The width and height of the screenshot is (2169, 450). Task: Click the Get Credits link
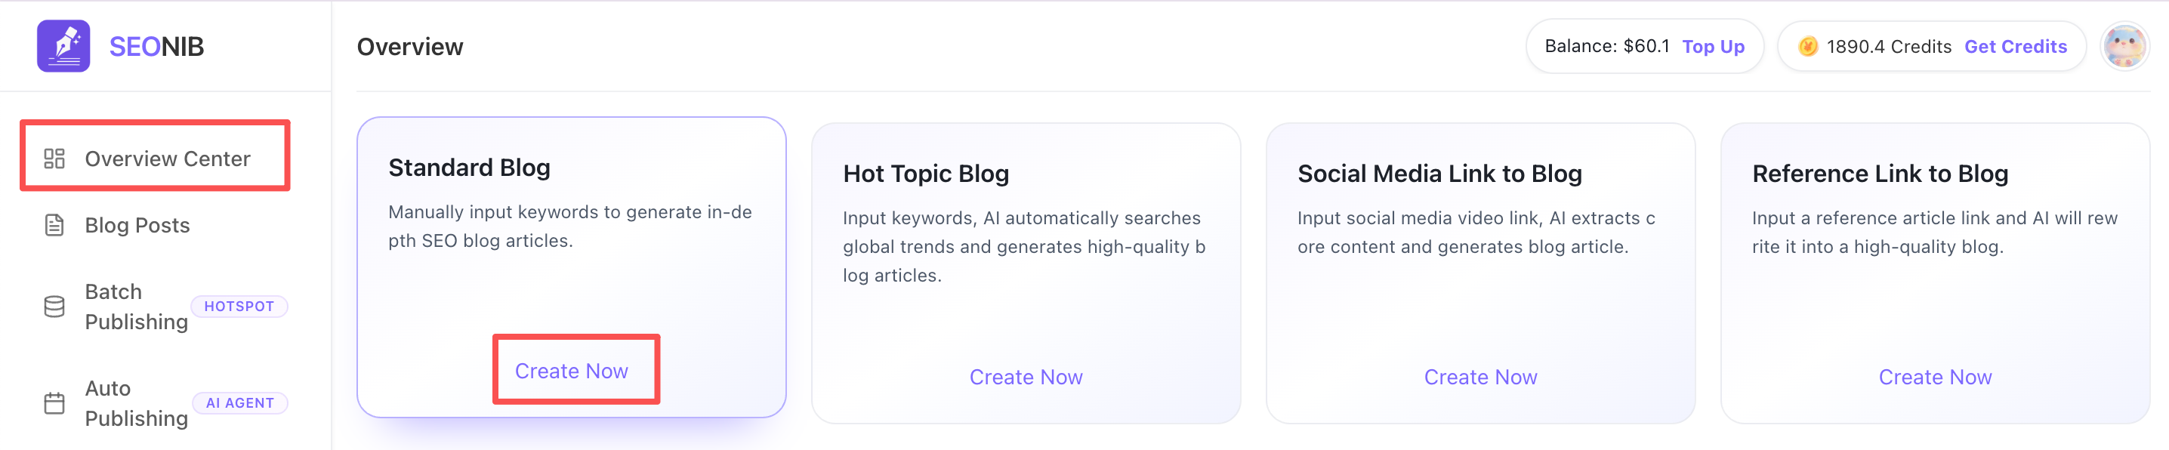[2015, 47]
